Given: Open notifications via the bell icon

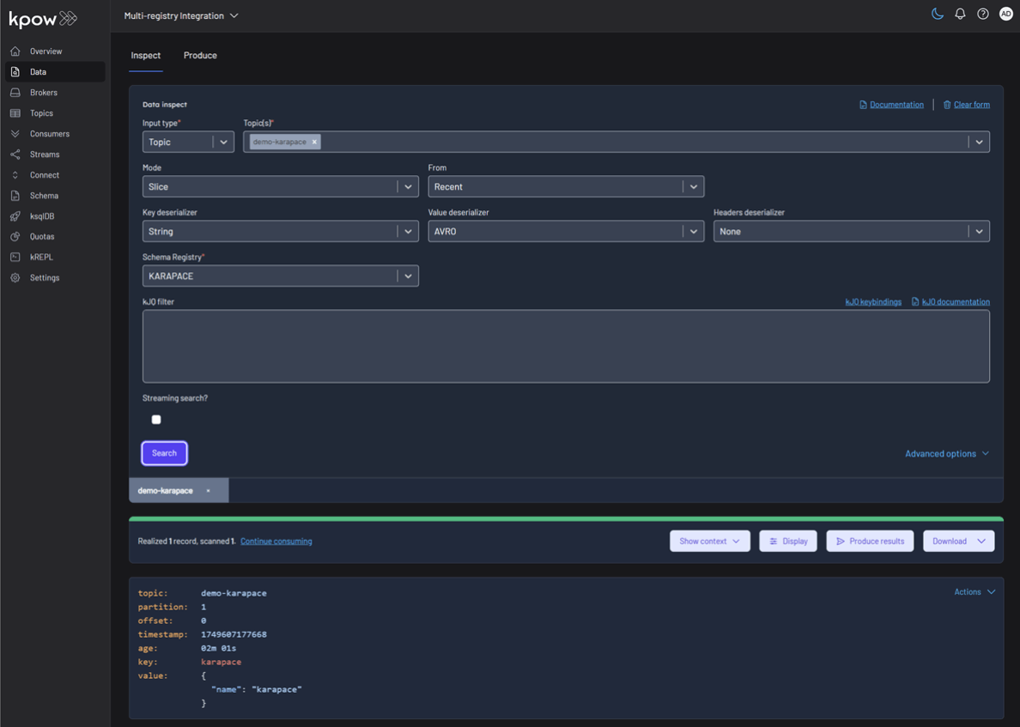Looking at the screenshot, I should coord(960,14).
